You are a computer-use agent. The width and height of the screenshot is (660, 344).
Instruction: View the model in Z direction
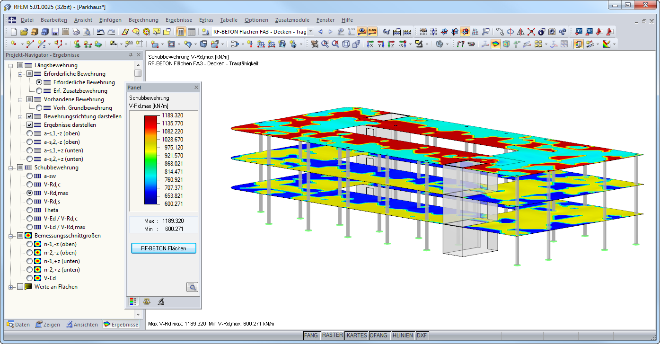click(x=391, y=44)
